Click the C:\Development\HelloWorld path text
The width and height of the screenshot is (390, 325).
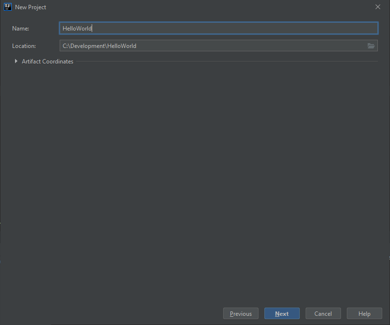(x=99, y=46)
